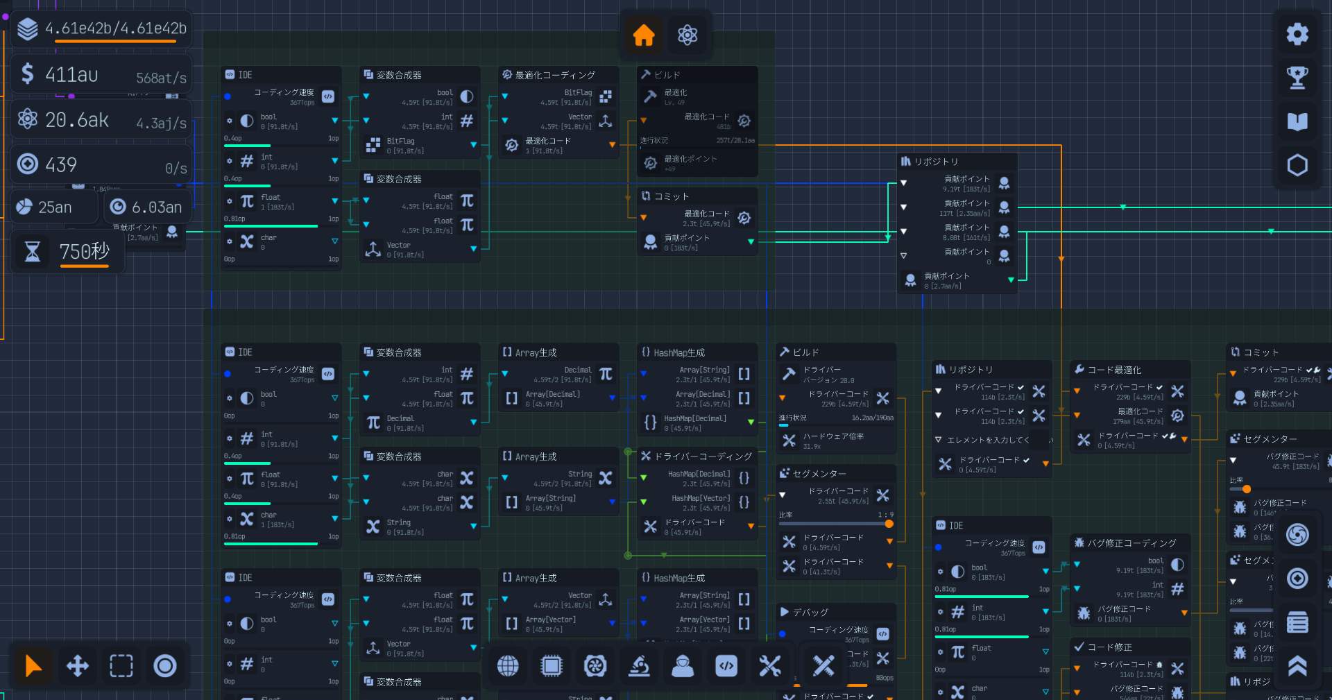Screen dimensions: 1332x700
Task: Open settings with the gear icon
Action: [1297, 33]
